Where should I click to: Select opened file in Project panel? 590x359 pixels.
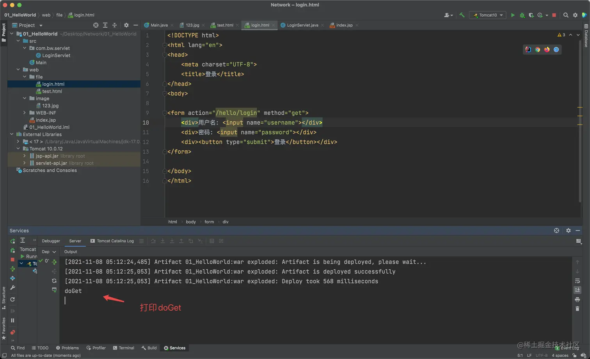96,25
